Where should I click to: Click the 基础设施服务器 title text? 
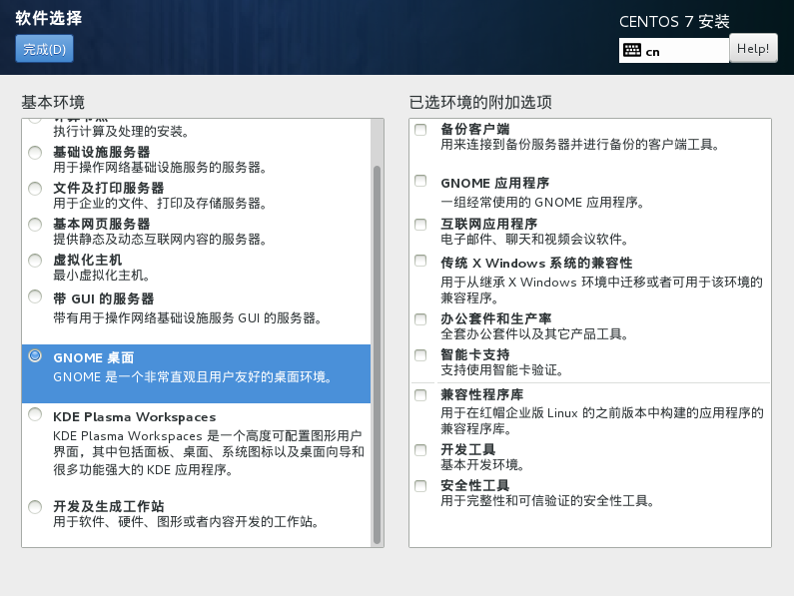102,152
